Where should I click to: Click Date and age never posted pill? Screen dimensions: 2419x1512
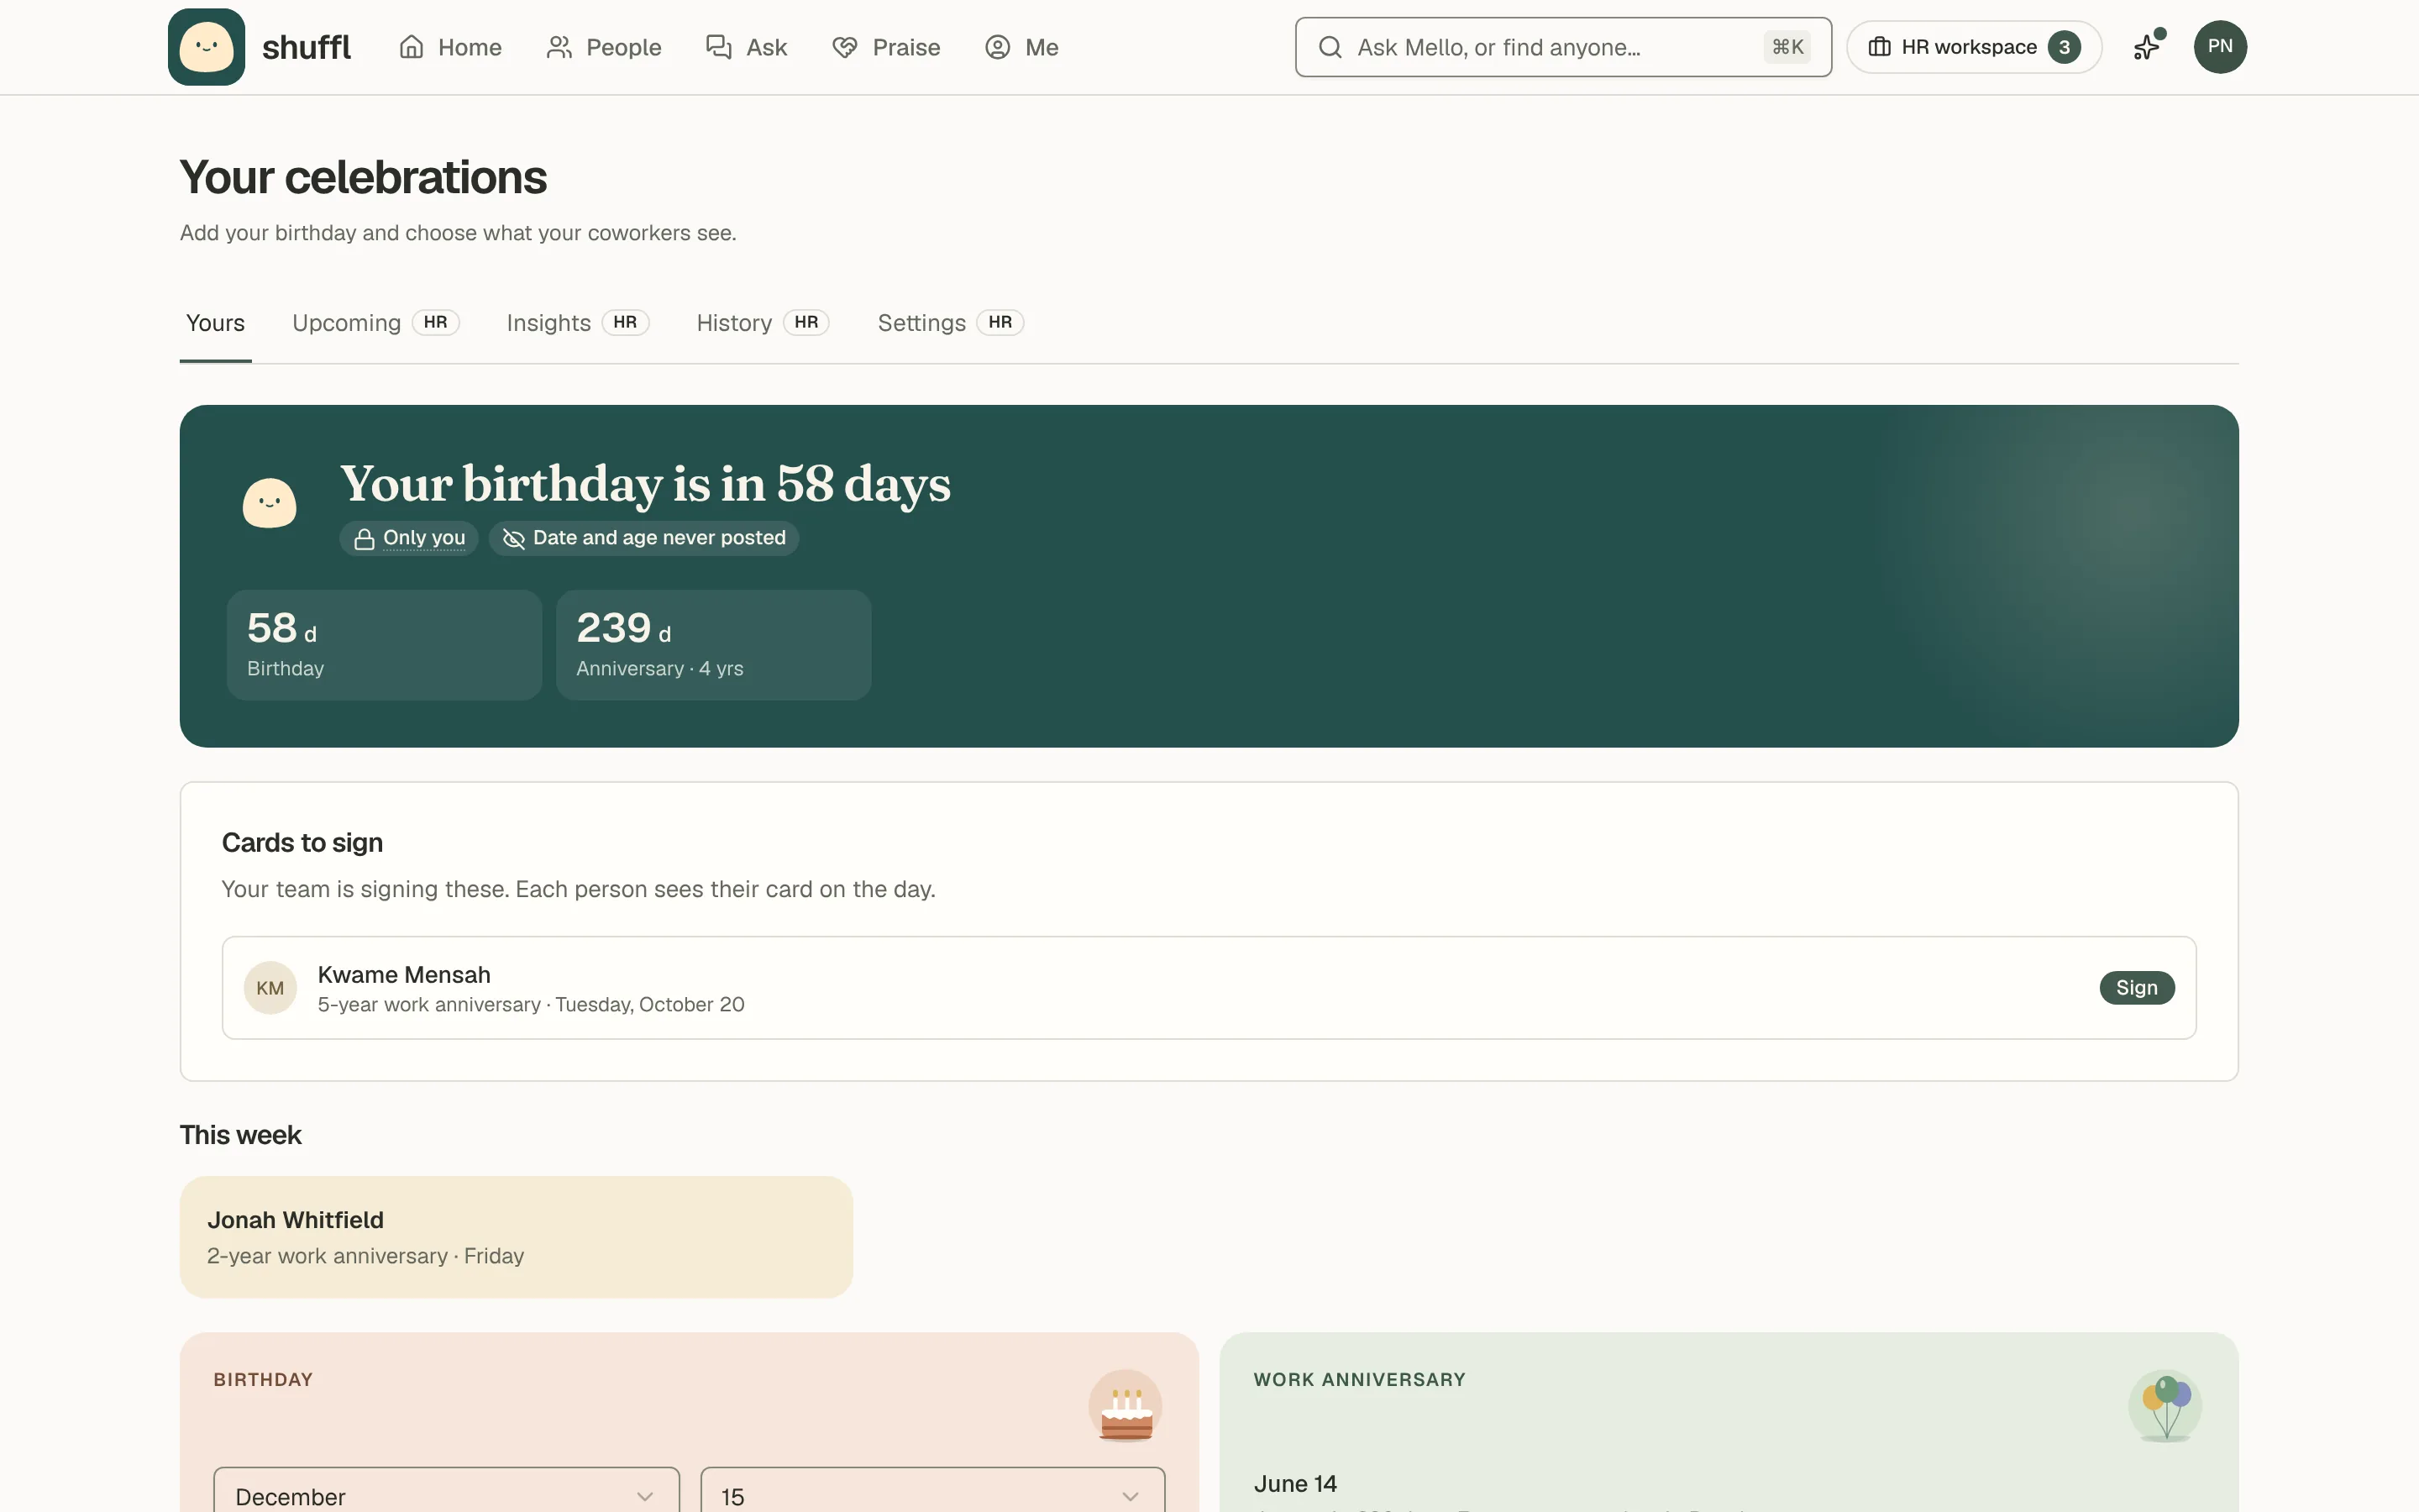(x=643, y=538)
